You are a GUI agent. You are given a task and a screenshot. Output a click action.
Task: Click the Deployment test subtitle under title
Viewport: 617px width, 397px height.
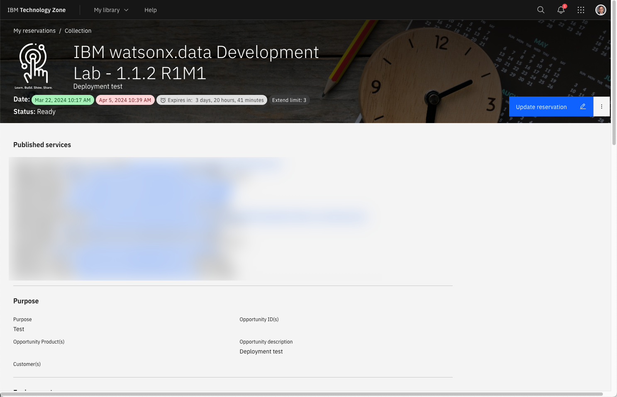click(x=98, y=86)
